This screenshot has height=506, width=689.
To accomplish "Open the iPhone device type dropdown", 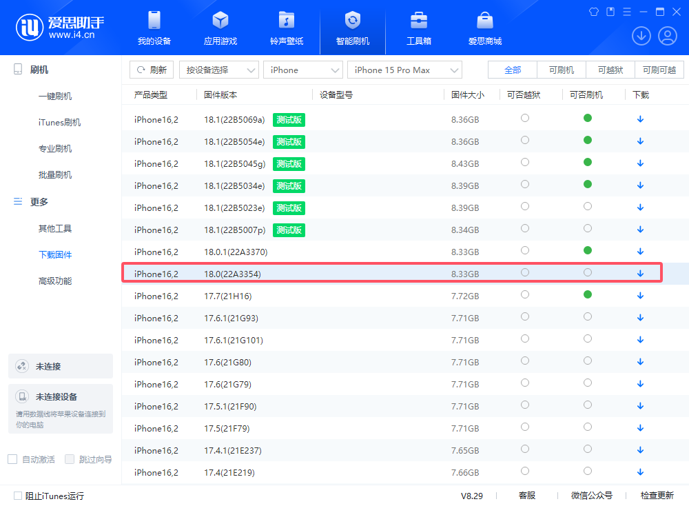I will [303, 70].
